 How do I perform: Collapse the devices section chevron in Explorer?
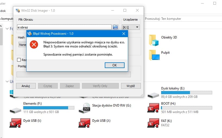click(x=7, y=81)
